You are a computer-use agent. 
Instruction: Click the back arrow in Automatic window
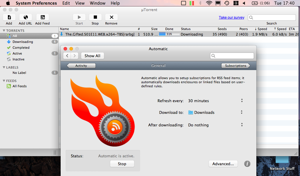[67, 56]
